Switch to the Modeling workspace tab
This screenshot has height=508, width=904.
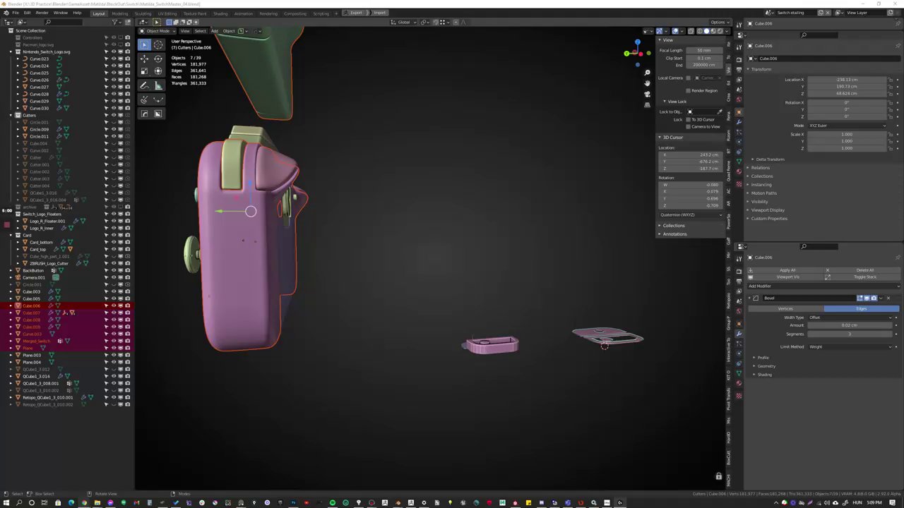120,13
